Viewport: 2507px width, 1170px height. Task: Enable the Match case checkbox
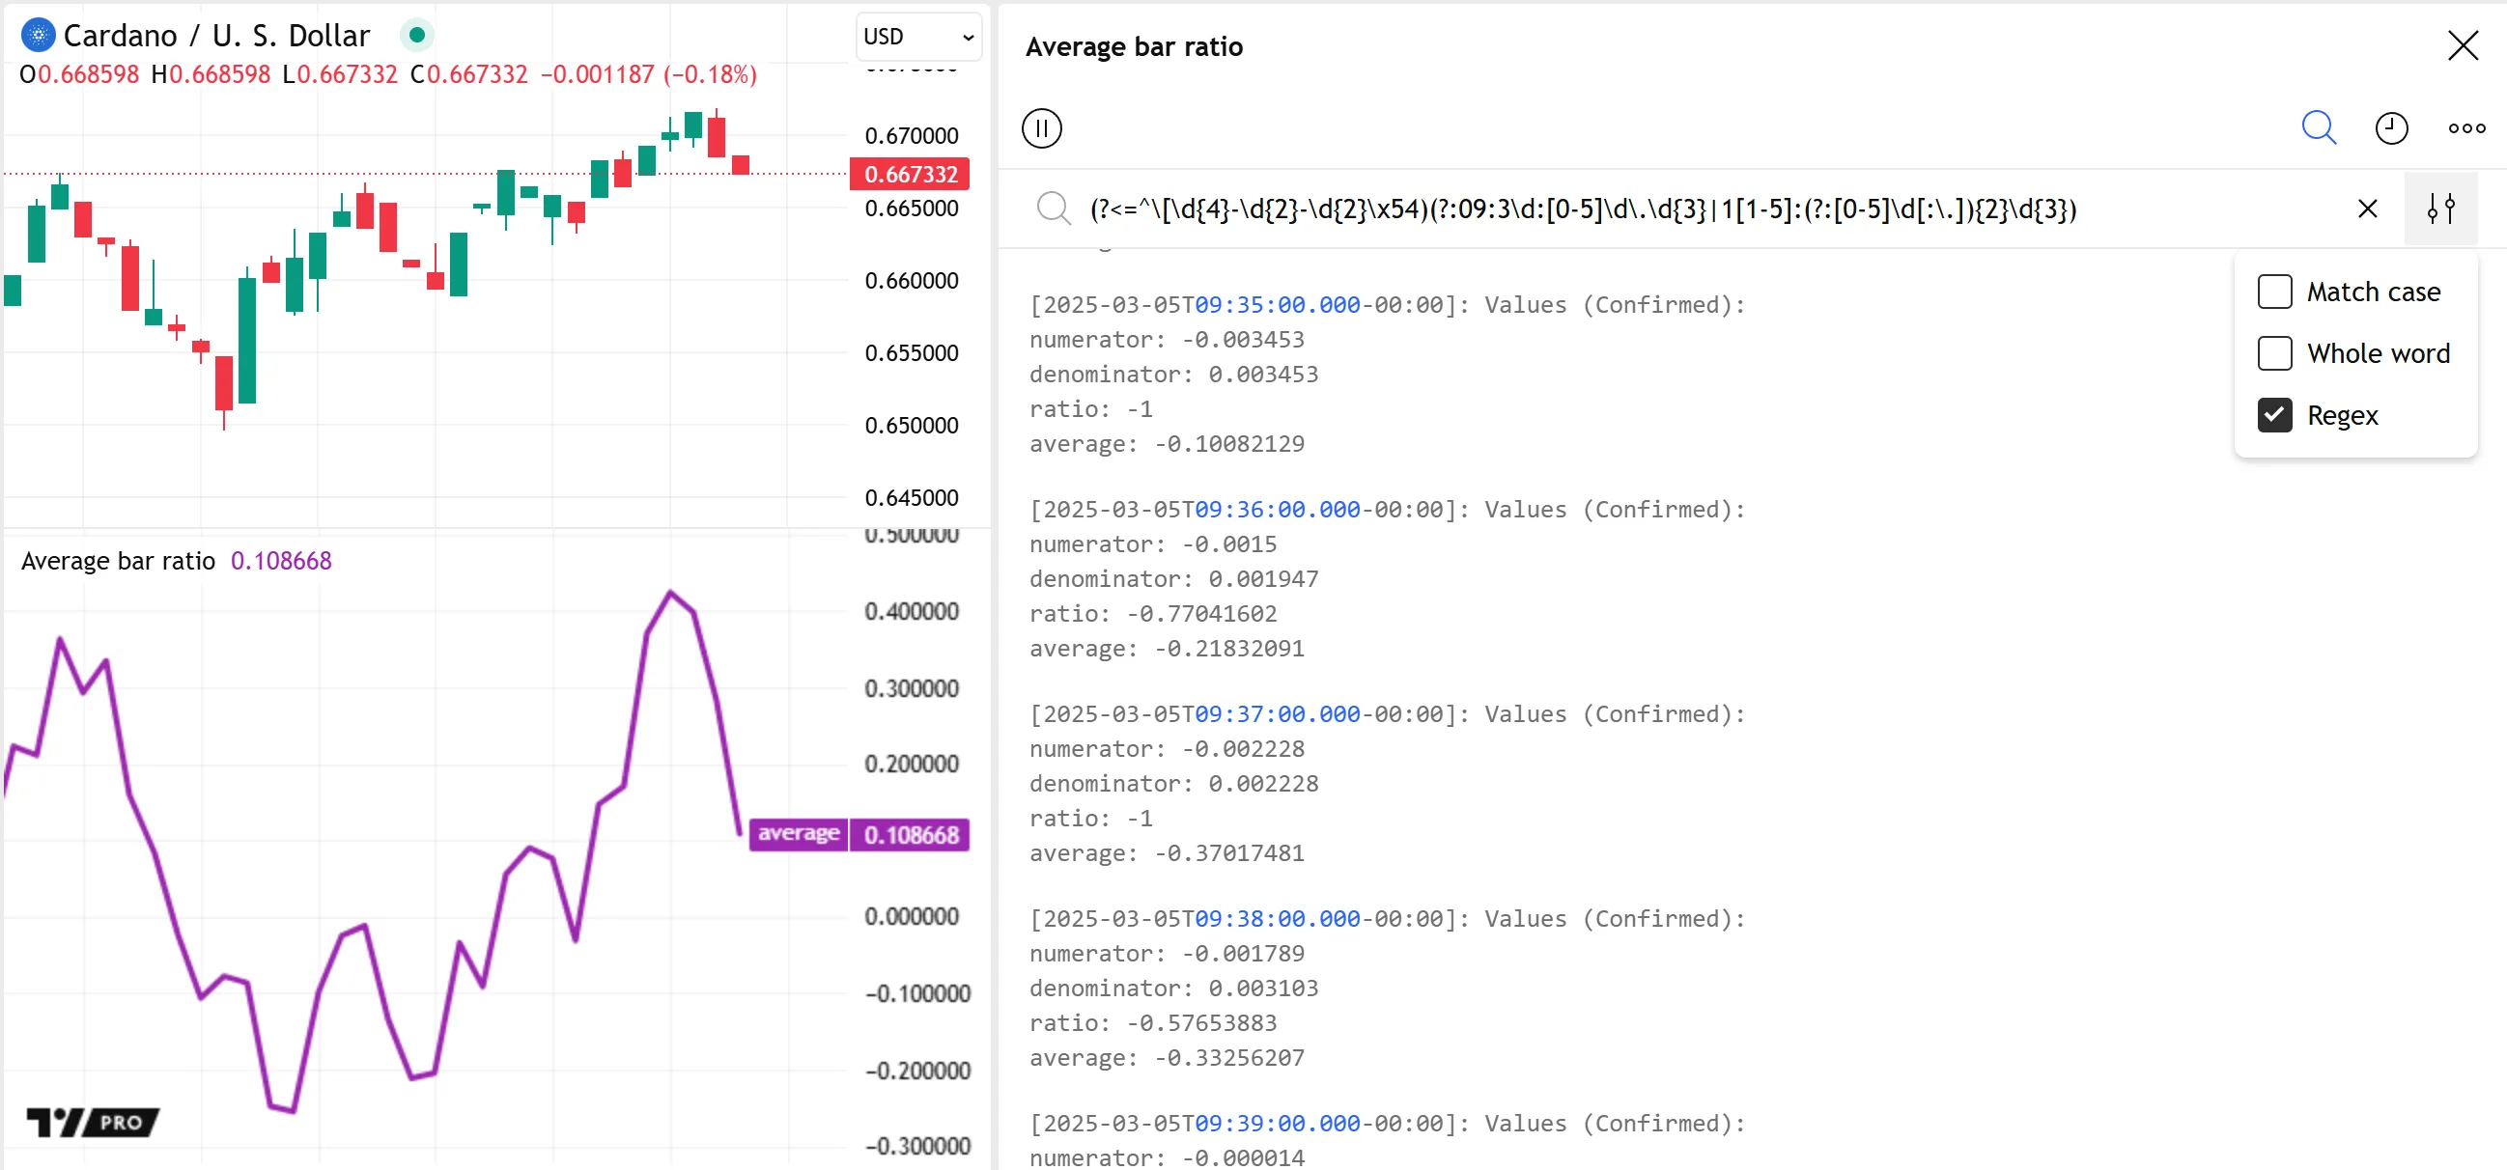2274,292
